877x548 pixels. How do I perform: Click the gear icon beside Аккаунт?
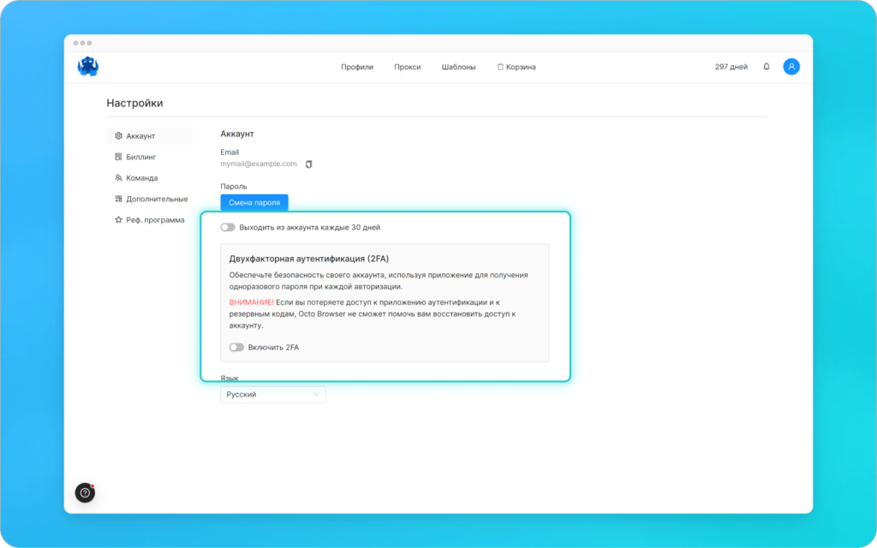118,136
